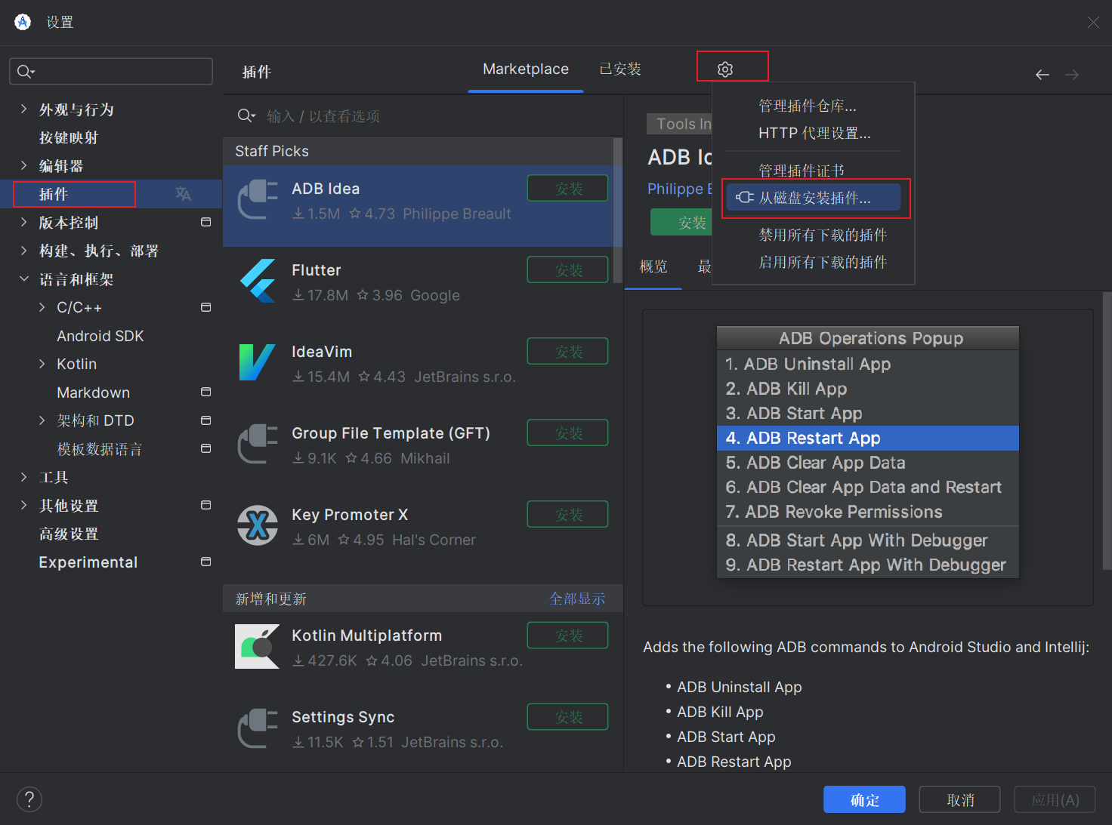Screen dimensions: 1112x825
Task: Collapse the 语言和框架 tree section
Action: 24,279
